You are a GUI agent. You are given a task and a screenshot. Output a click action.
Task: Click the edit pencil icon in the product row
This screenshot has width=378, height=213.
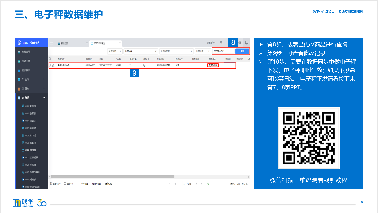[53, 65]
